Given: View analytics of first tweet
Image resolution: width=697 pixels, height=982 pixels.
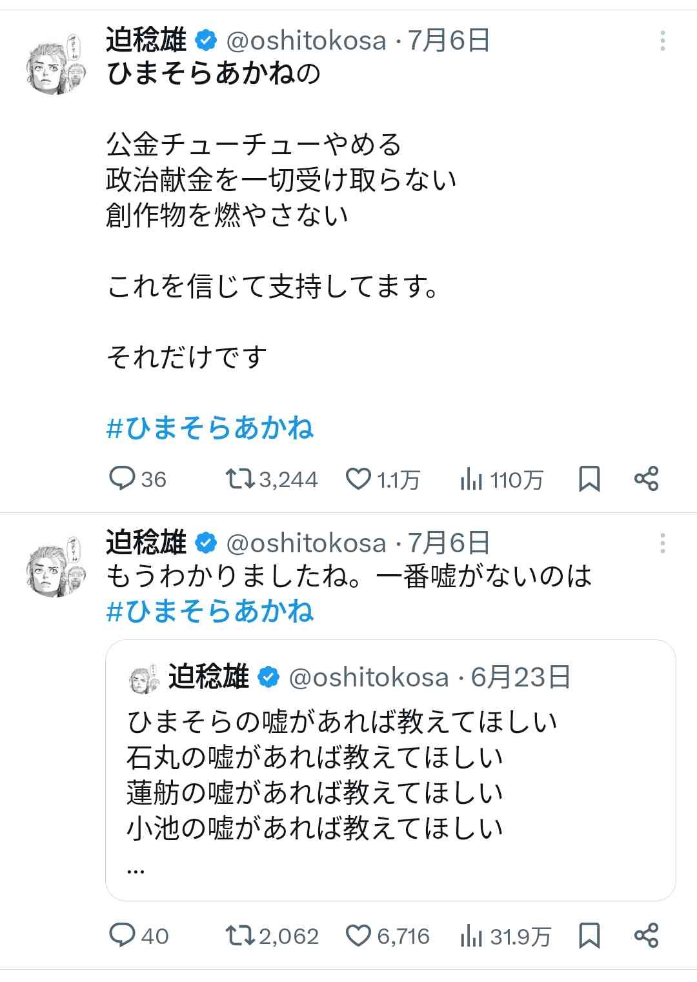Looking at the screenshot, I should point(471,479).
